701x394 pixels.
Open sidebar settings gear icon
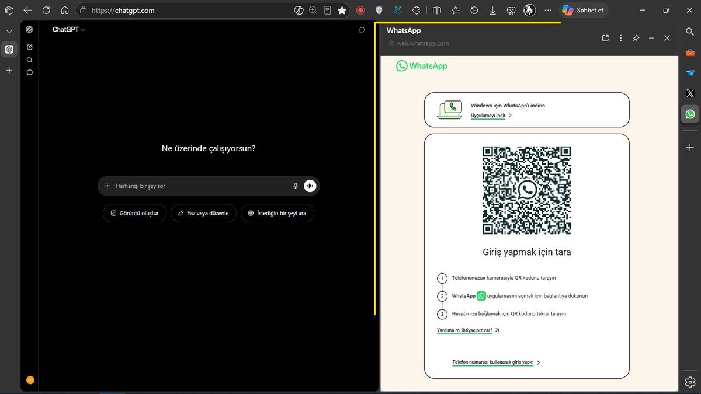click(690, 382)
